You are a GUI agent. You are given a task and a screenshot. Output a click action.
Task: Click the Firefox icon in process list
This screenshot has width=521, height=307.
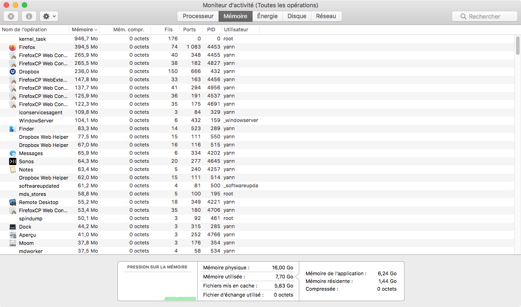click(12, 47)
